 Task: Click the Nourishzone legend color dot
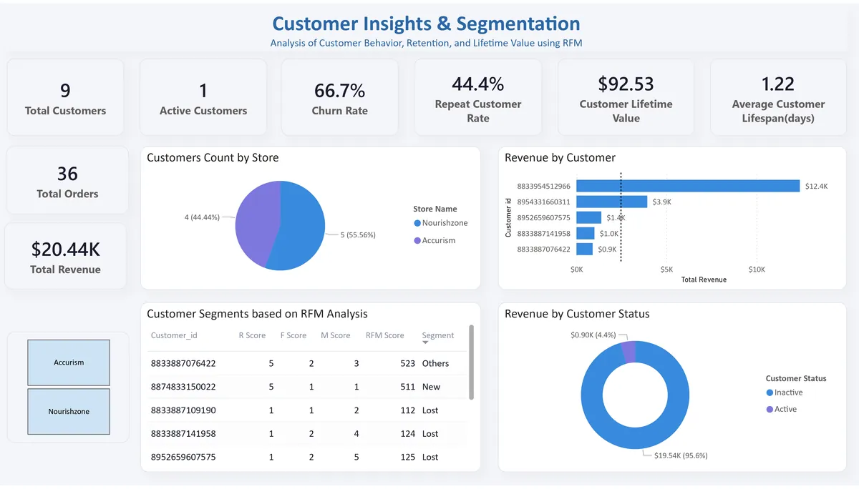pyautogui.click(x=417, y=223)
